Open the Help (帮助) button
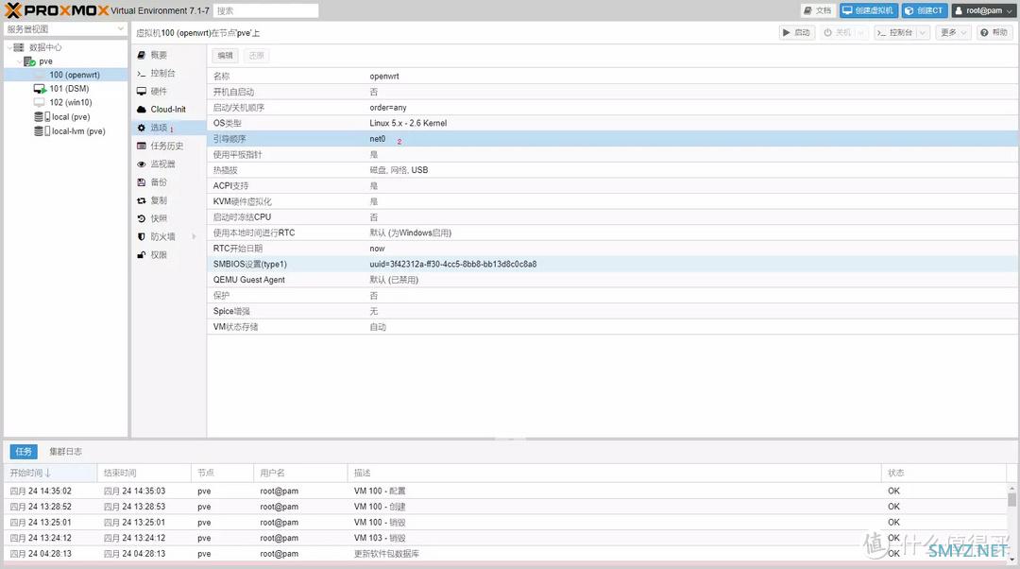Screen dimensions: 1020x569 [994, 32]
